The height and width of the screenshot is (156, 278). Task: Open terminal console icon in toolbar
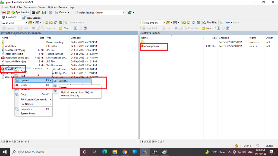coord(33,12)
